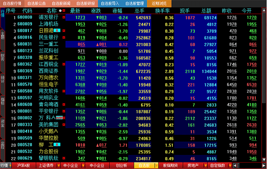The width and height of the screenshot is (267, 169).
Task: Expand the dropdown arrow beside 房地产
Action: 206,165
